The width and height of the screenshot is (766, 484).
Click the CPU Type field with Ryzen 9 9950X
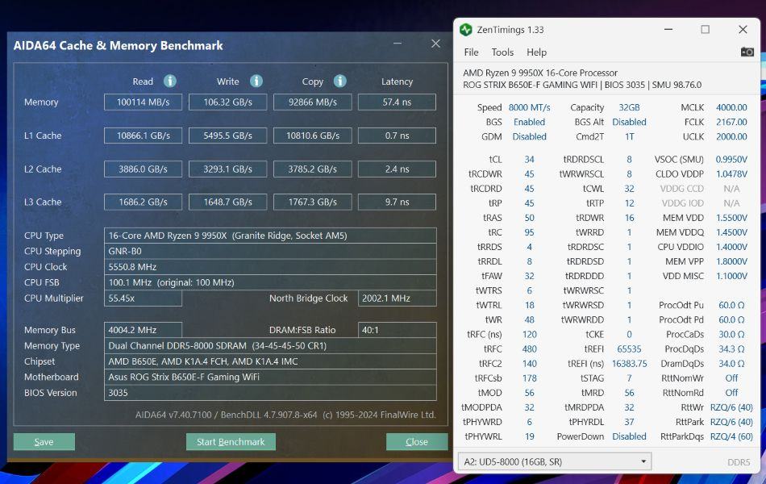pos(270,236)
